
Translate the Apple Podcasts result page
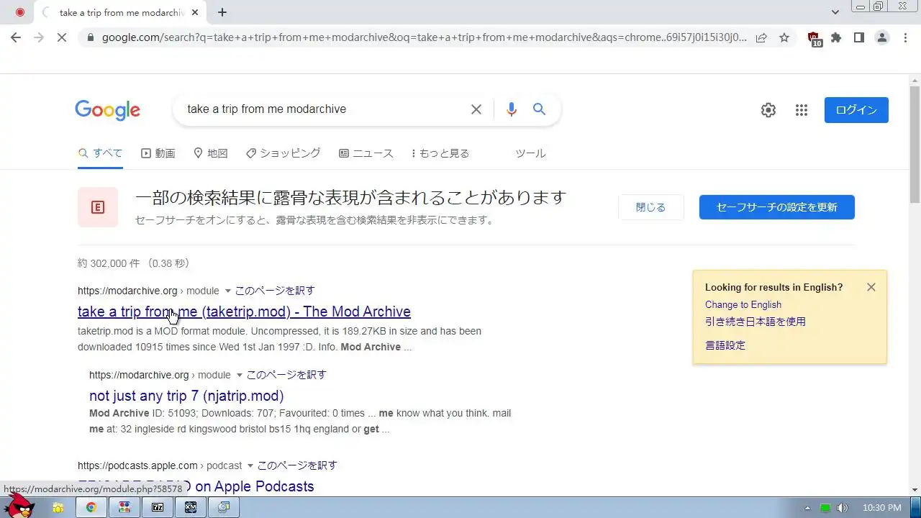(297, 465)
